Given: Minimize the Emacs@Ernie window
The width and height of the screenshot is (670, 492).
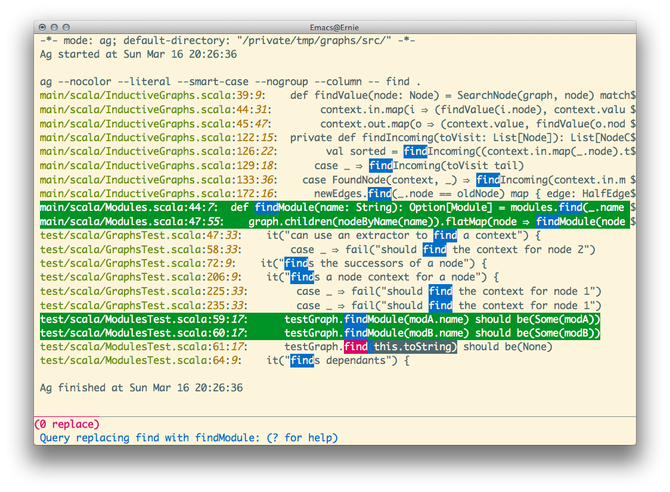Looking at the screenshot, I should 54,27.
